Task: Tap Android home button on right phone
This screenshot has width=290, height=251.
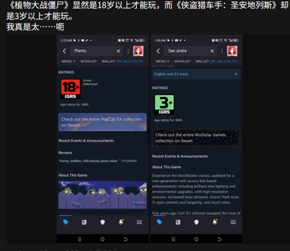Action: [196, 239]
